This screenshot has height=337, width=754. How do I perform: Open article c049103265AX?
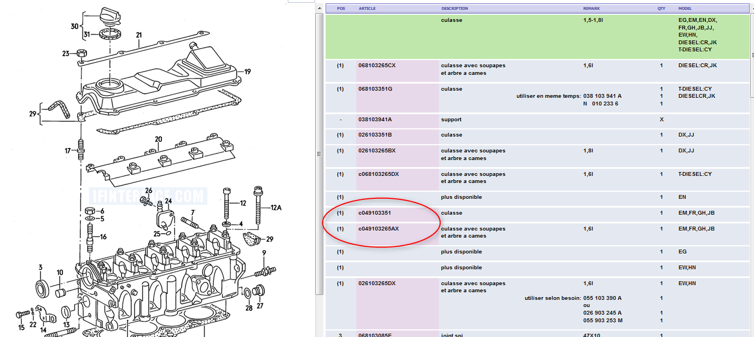click(x=379, y=229)
